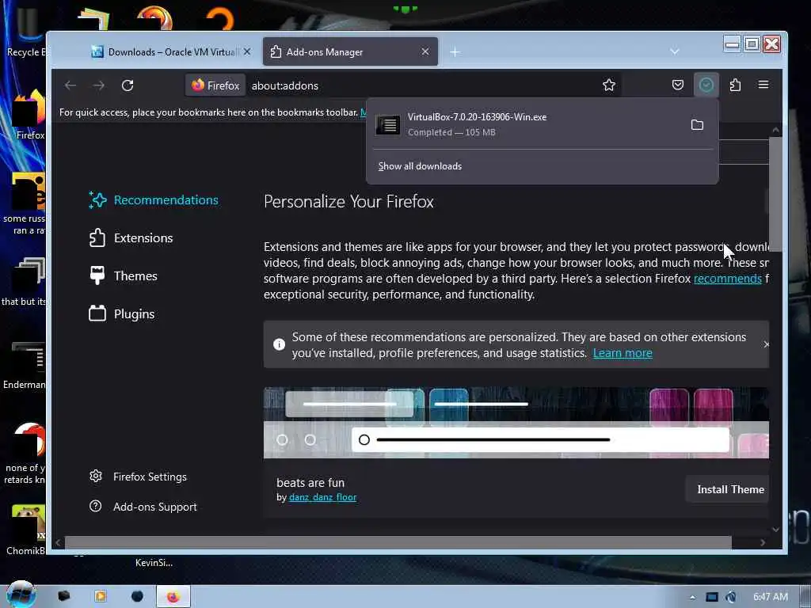
Task: Close the Add-ons Manager tab
Action: [425, 51]
